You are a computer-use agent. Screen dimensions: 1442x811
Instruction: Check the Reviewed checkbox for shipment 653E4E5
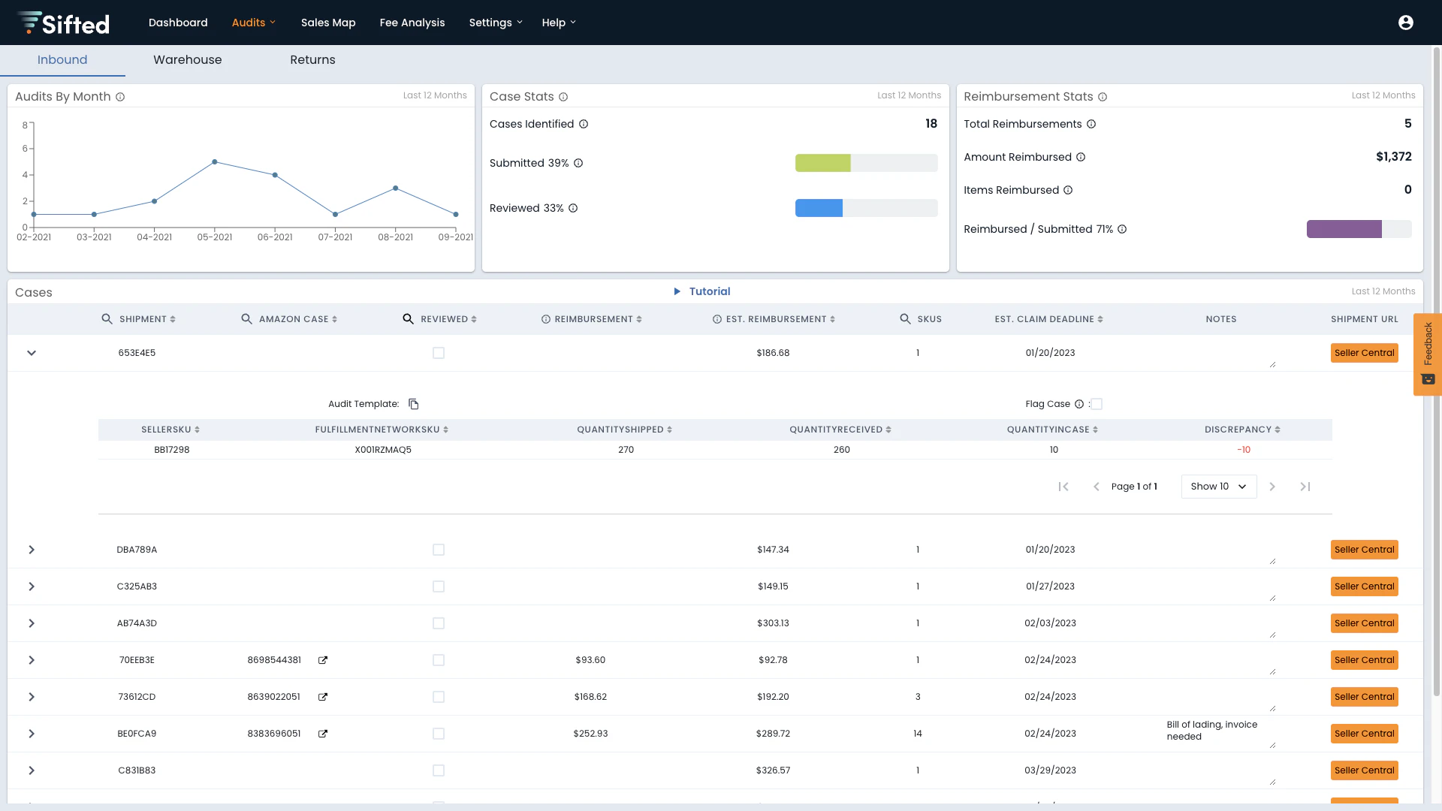(x=439, y=352)
